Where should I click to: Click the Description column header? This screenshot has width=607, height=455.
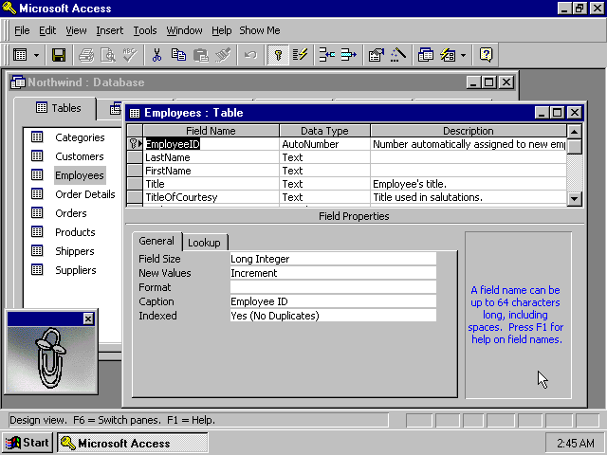click(469, 131)
